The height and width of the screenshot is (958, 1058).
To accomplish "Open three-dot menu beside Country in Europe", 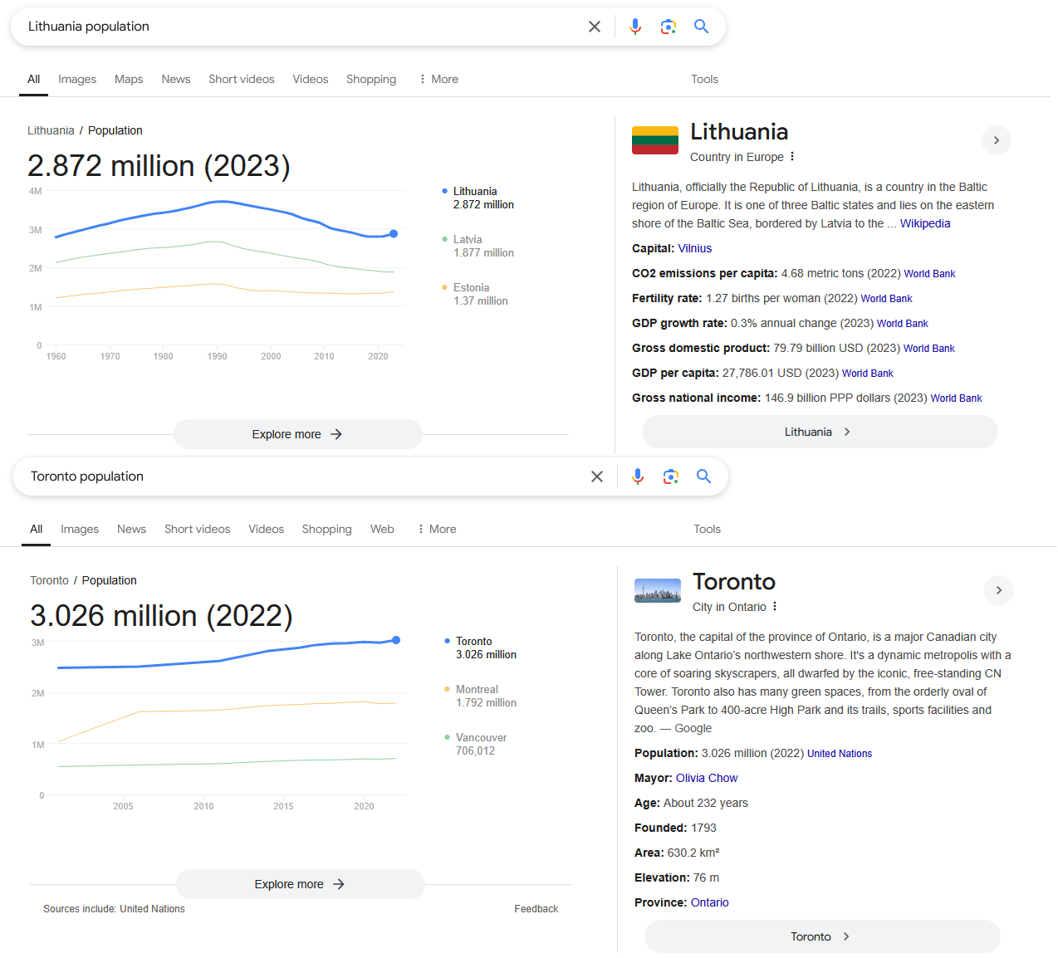I will point(792,156).
